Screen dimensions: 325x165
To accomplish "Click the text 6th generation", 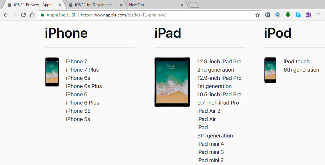I will point(301,70).
